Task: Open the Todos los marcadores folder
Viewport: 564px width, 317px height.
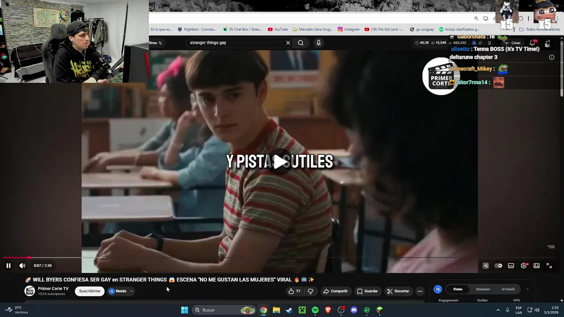Action: point(539,29)
